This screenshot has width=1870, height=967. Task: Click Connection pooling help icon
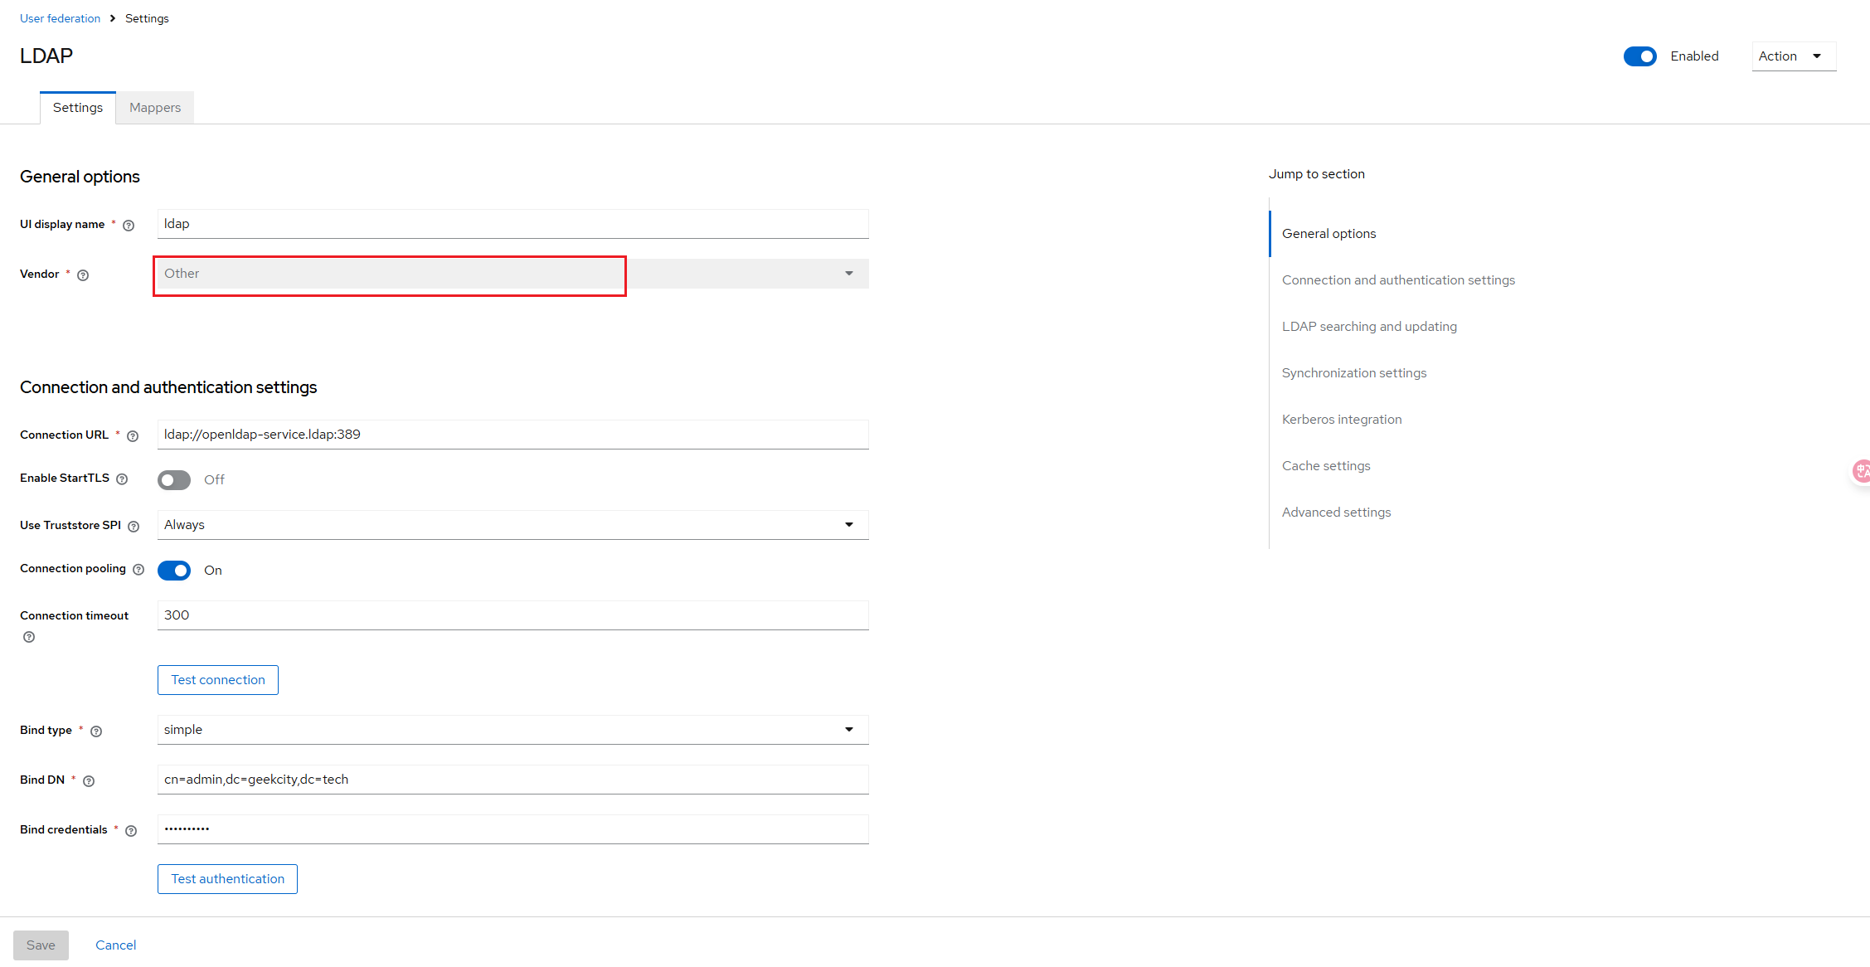138,570
